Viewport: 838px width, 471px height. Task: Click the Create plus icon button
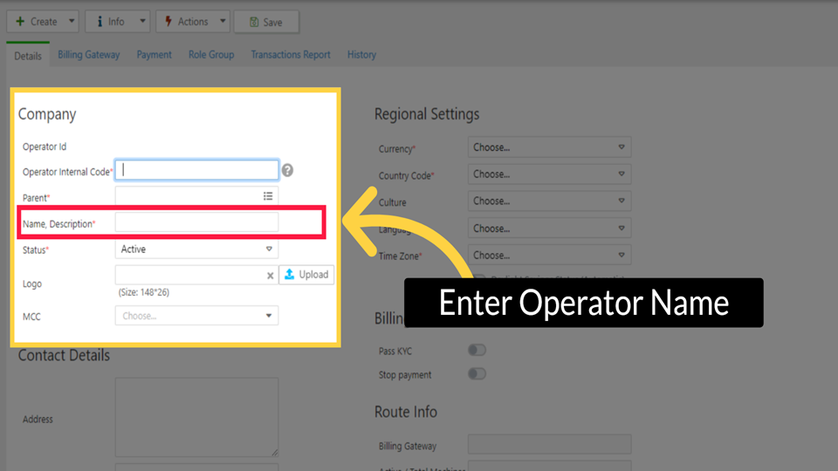click(x=36, y=22)
